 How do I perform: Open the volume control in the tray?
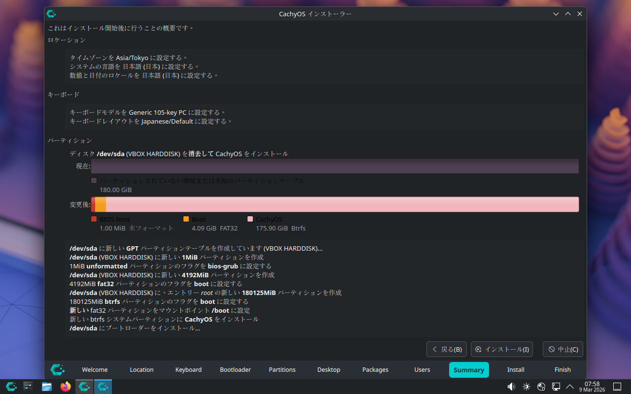click(x=511, y=387)
